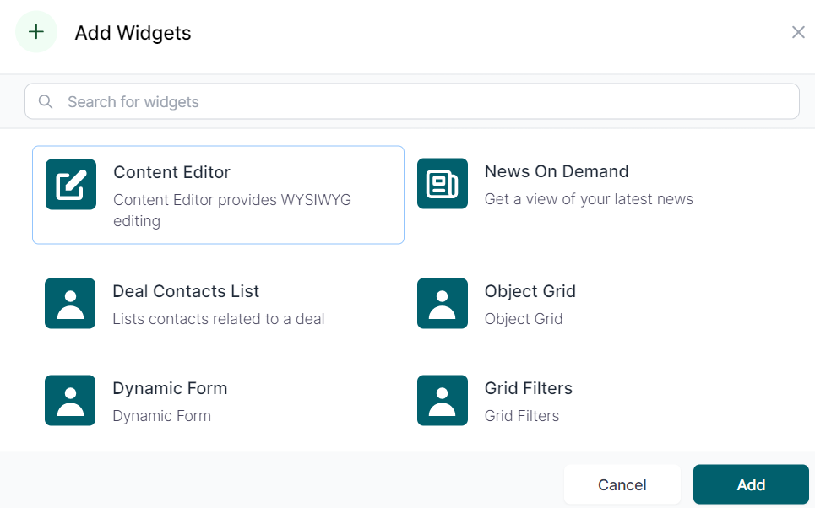The height and width of the screenshot is (508, 815).
Task: Click the magnifier icon in search bar
Action: coord(46,102)
